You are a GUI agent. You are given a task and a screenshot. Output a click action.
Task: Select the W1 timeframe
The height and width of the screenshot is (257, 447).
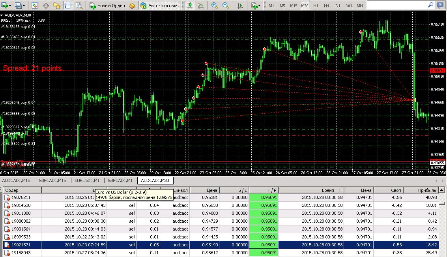(x=349, y=6)
